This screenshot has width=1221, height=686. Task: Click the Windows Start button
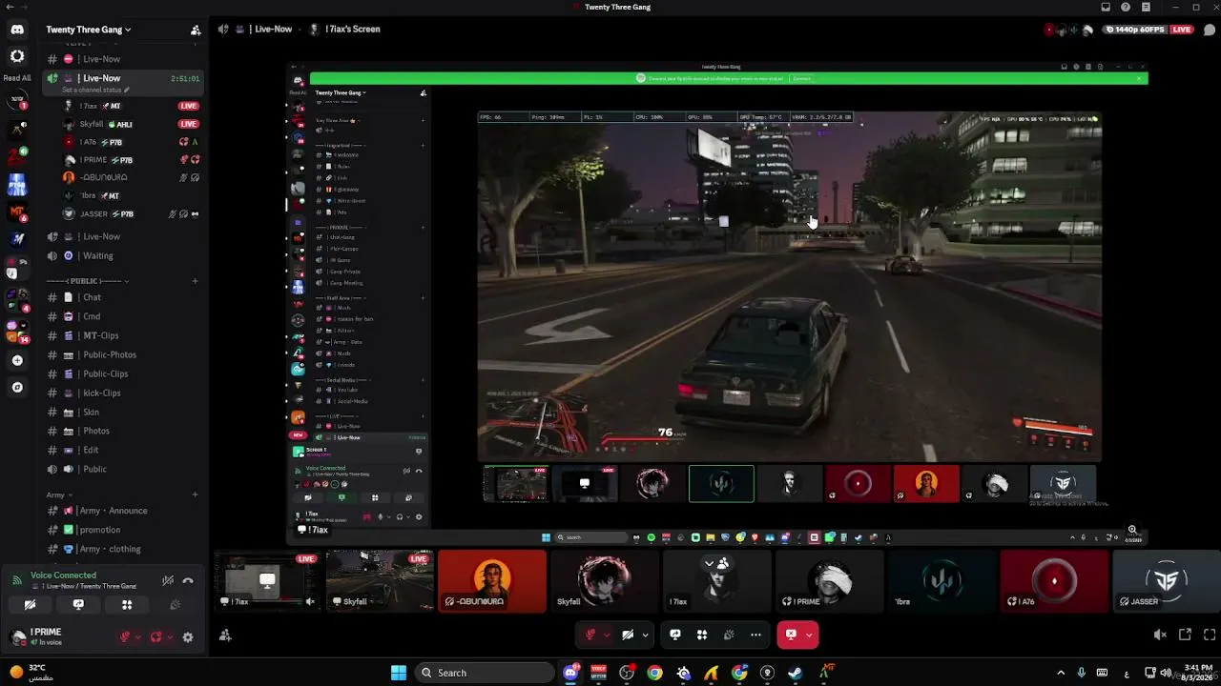point(399,673)
